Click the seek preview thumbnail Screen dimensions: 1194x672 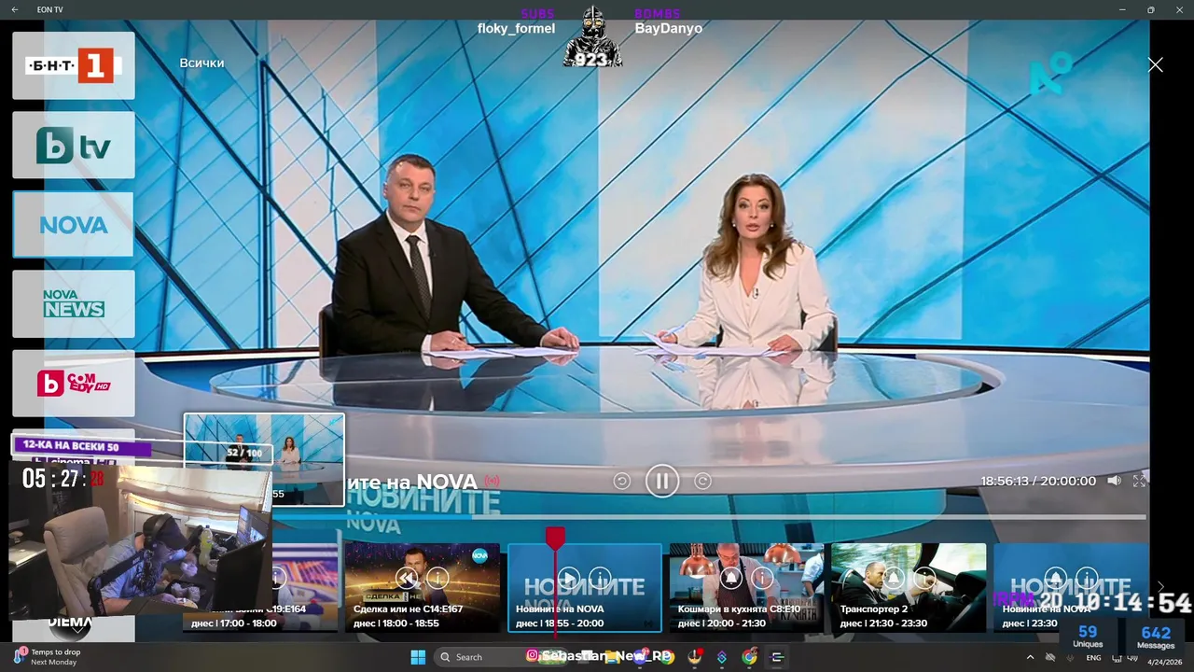264,459
